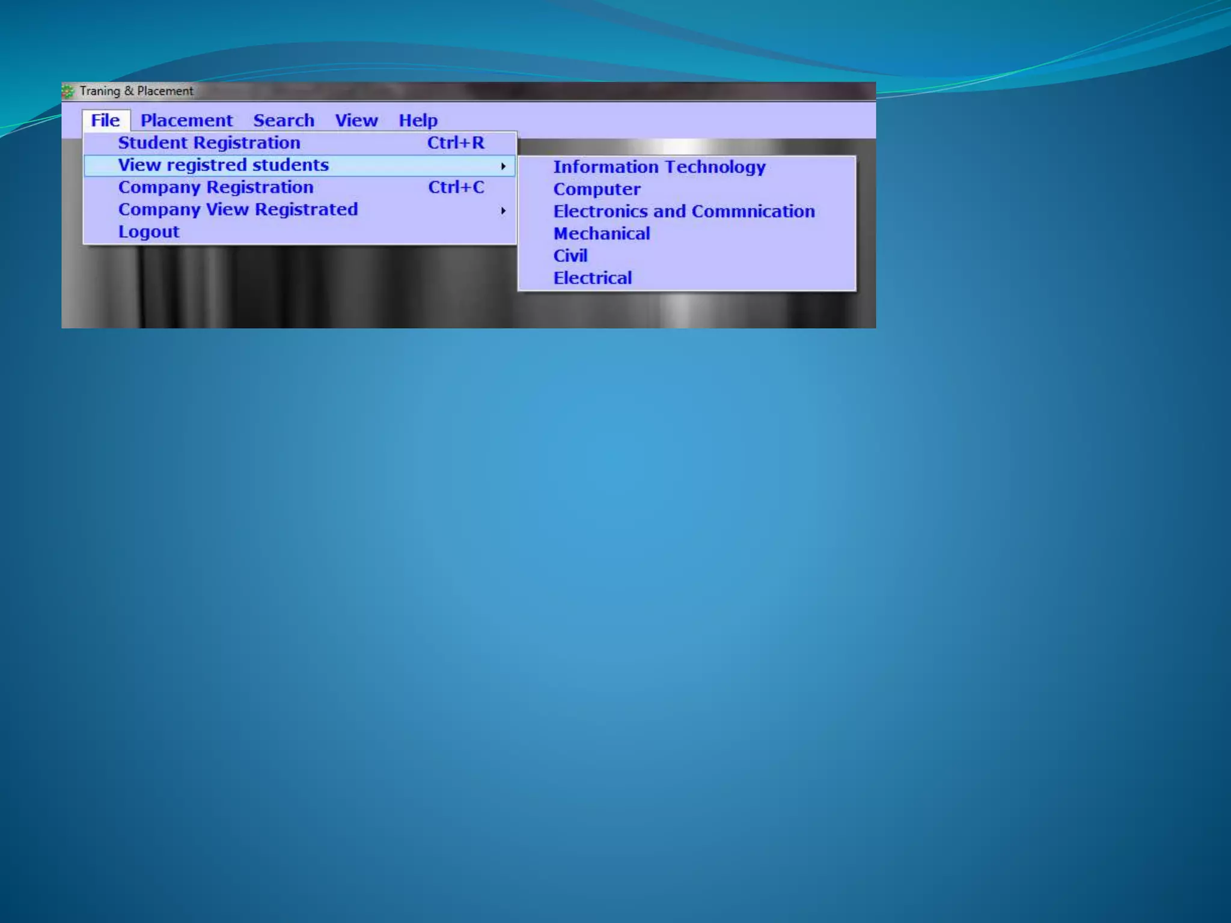The height and width of the screenshot is (923, 1231).
Task: Click Logout in File menu
Action: [148, 232]
